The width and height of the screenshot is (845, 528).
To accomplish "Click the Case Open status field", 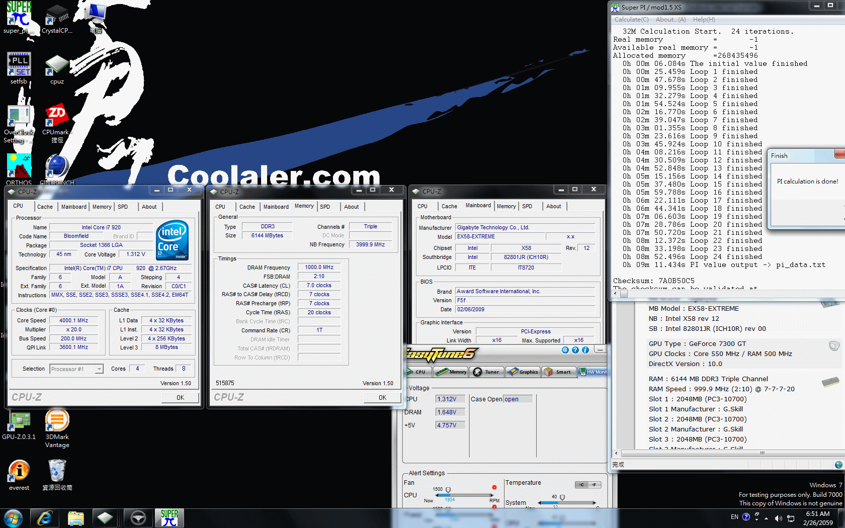I will tap(518, 399).
